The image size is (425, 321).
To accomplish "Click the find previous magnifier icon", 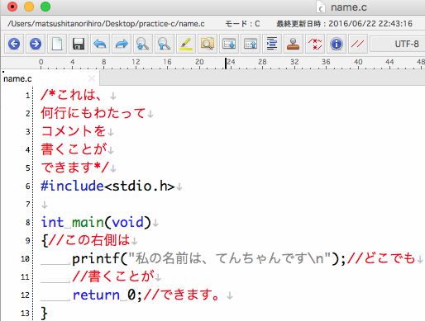I will [165, 44].
